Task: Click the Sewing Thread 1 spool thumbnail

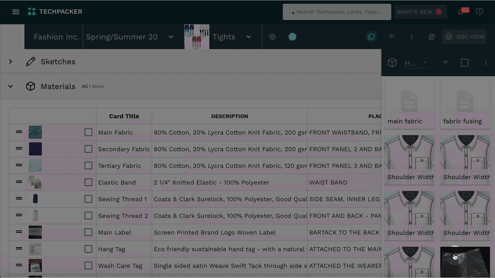Action: click(35, 199)
